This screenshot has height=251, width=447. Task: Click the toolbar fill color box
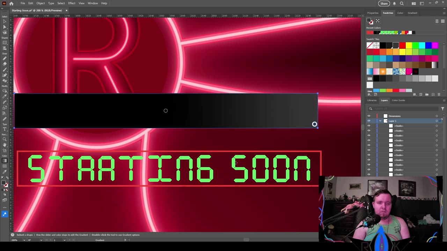pyautogui.click(x=4, y=183)
